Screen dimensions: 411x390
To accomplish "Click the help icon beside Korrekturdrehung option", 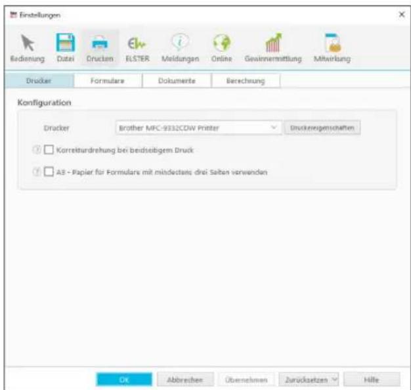I will [36, 150].
